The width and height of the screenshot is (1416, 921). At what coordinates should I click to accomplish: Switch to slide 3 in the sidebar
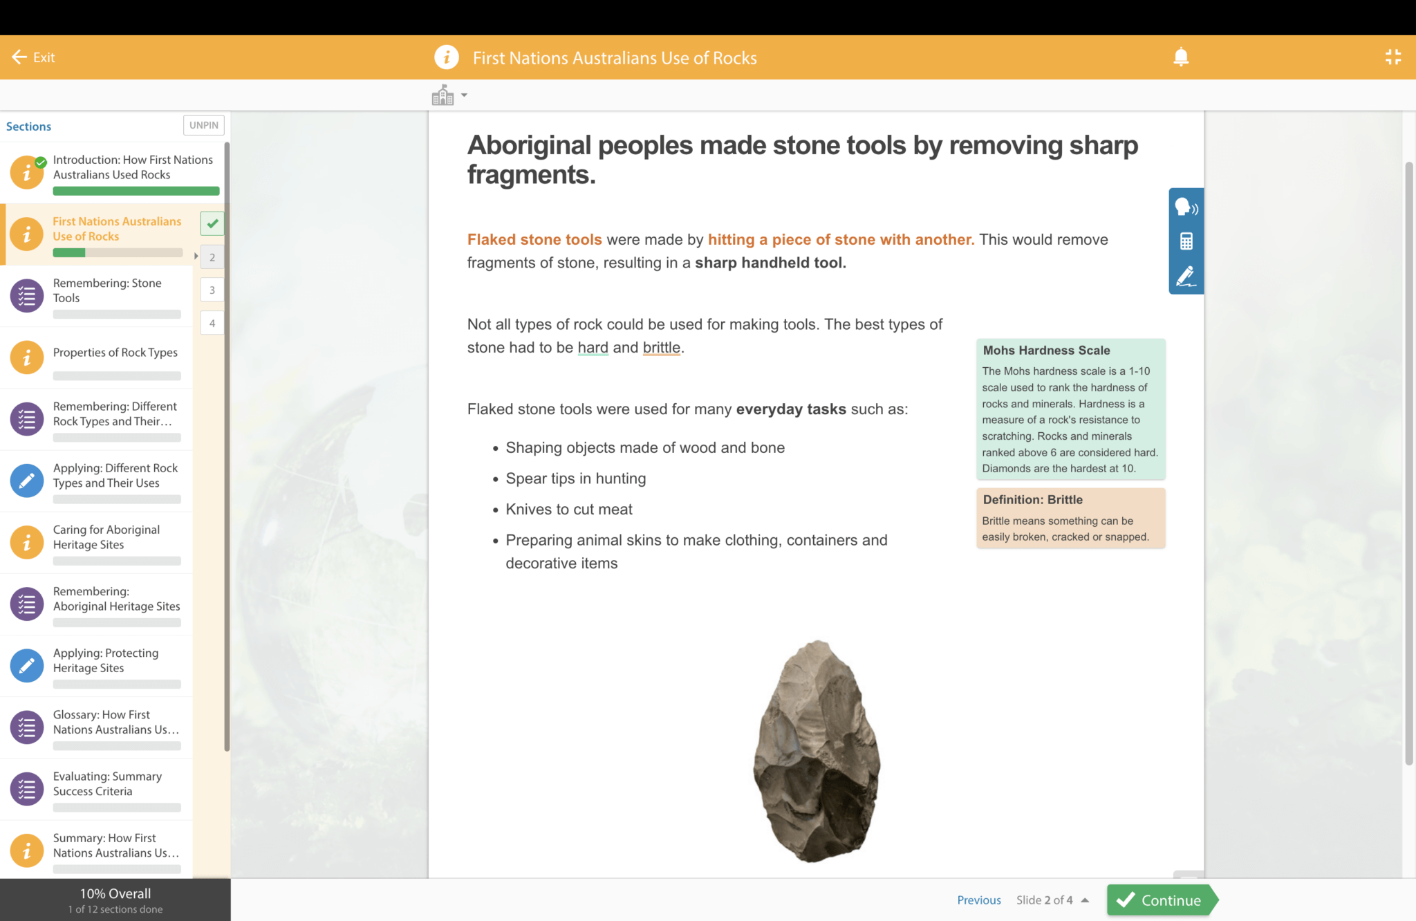pos(212,290)
